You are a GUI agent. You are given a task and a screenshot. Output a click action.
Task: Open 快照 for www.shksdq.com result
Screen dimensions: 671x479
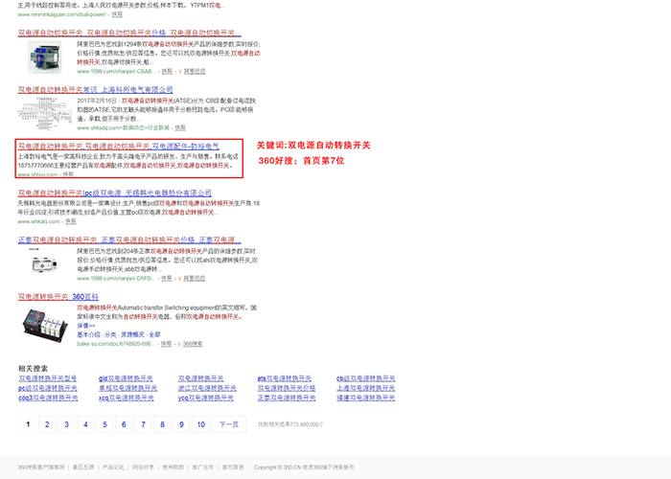click(x=180, y=127)
